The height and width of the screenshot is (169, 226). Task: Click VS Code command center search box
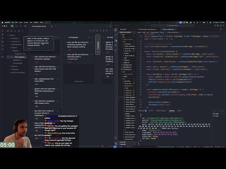point(172,26)
